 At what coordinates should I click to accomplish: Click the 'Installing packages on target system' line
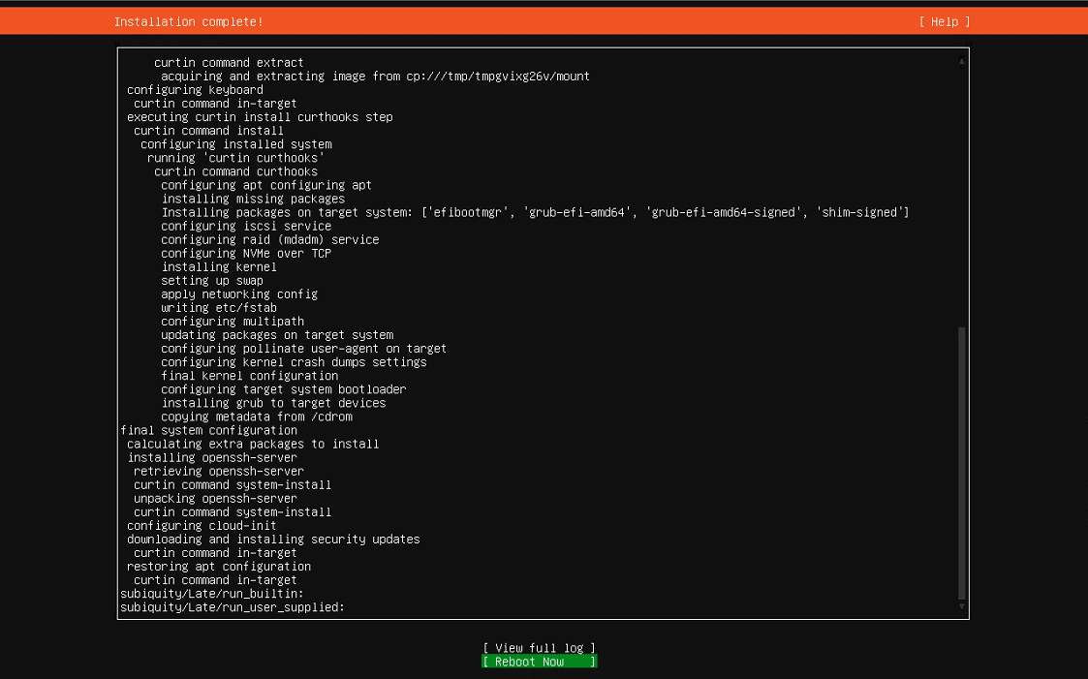pyautogui.click(x=535, y=212)
